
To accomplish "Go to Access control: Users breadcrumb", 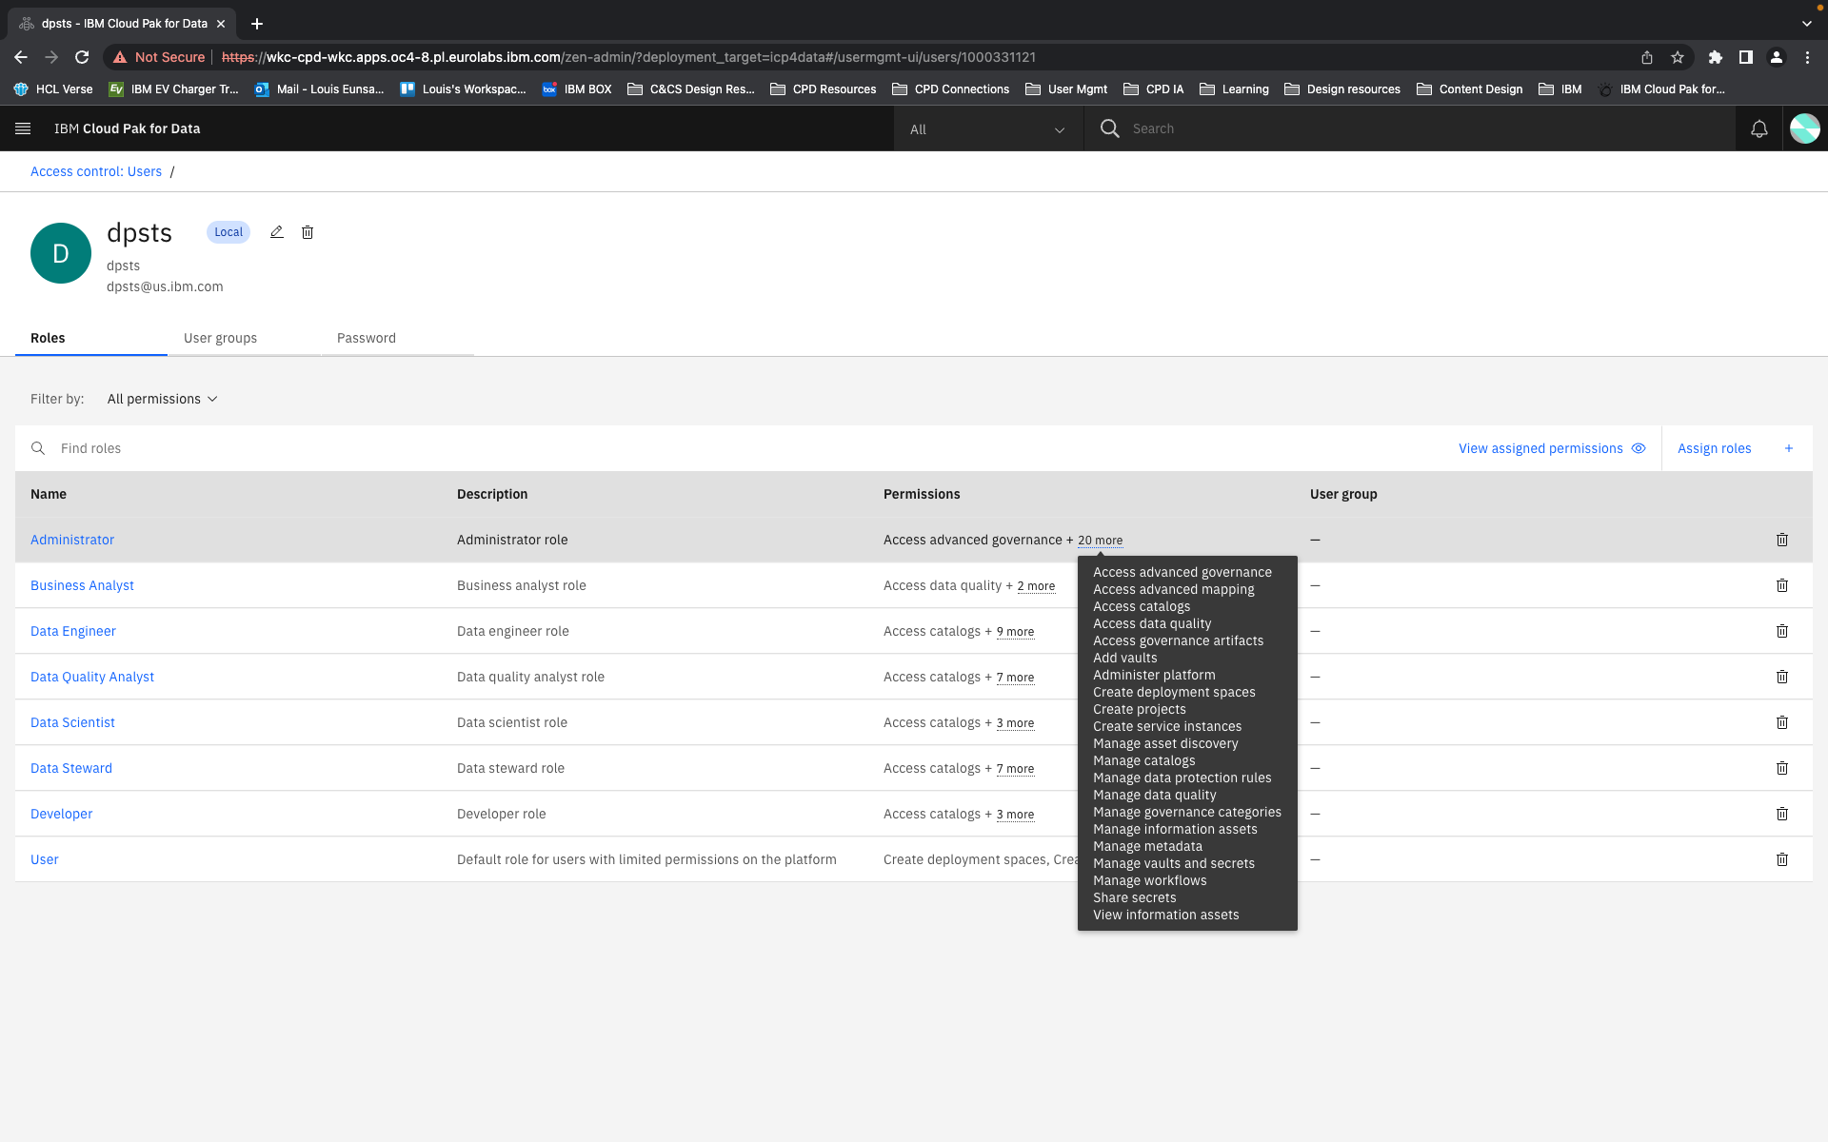I will click(96, 171).
